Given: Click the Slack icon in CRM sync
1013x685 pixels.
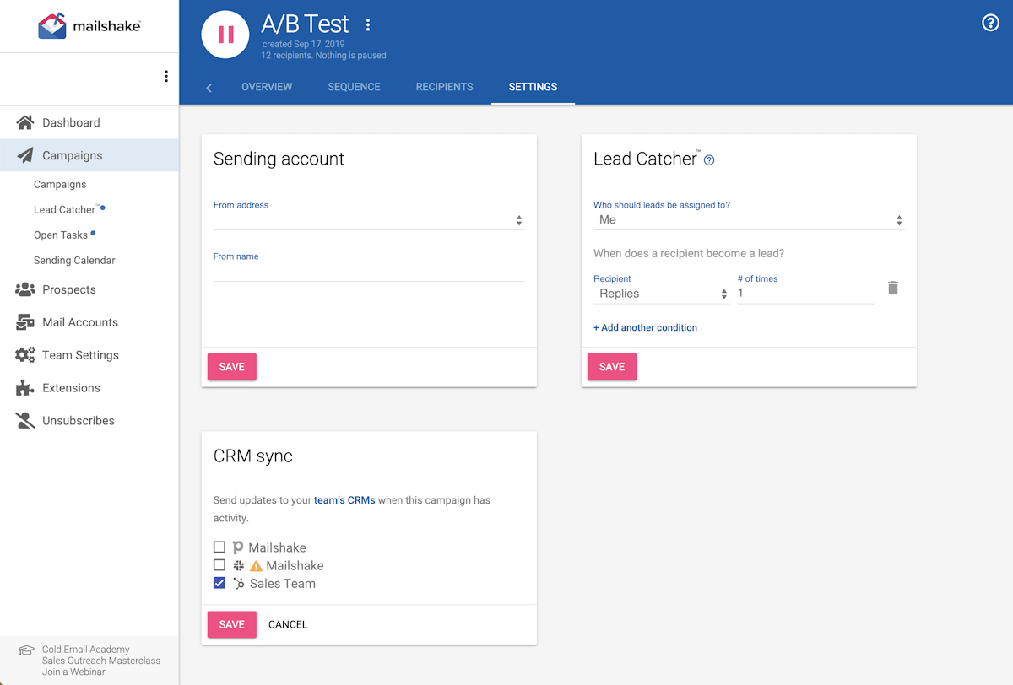Looking at the screenshot, I should point(239,565).
